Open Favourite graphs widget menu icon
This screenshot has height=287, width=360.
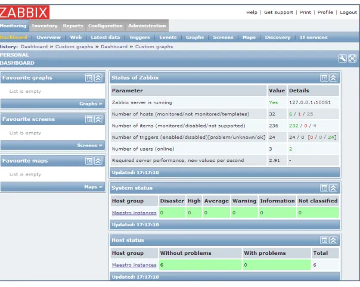(x=89, y=78)
